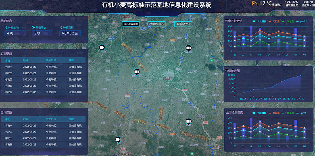This screenshot has width=315, height=156.
Task: Click the 3块 planting plot value
Action: point(43,33)
